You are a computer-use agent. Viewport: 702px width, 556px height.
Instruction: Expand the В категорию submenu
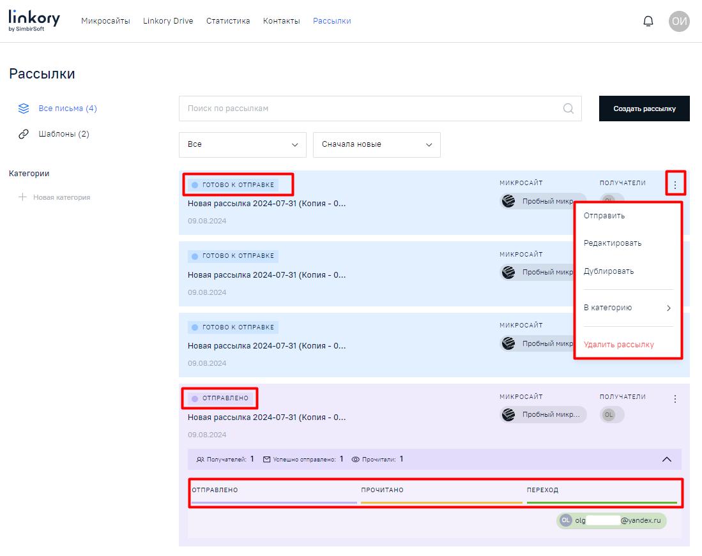coord(628,308)
